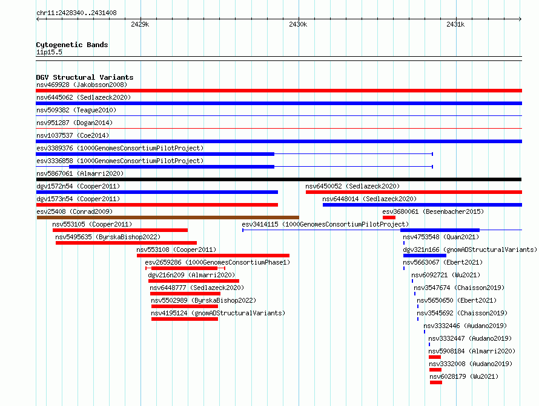Open nsv6448777 (Sedlazeck2020) label
The image size is (539, 406).
(197, 288)
